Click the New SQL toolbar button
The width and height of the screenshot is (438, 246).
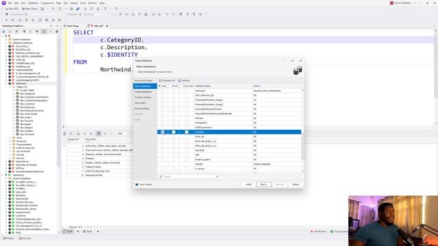12,9
